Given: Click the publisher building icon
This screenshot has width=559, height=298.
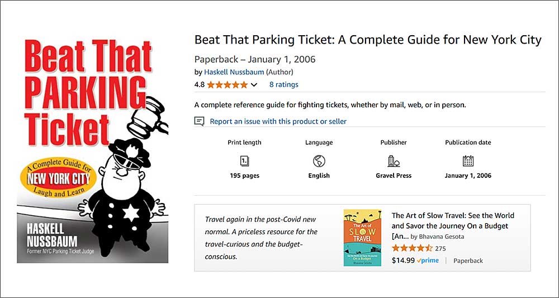Looking at the screenshot, I should (394, 161).
